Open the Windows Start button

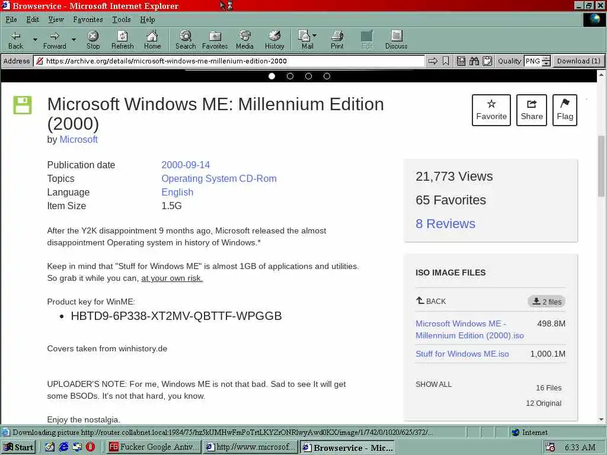pyautogui.click(x=19, y=447)
